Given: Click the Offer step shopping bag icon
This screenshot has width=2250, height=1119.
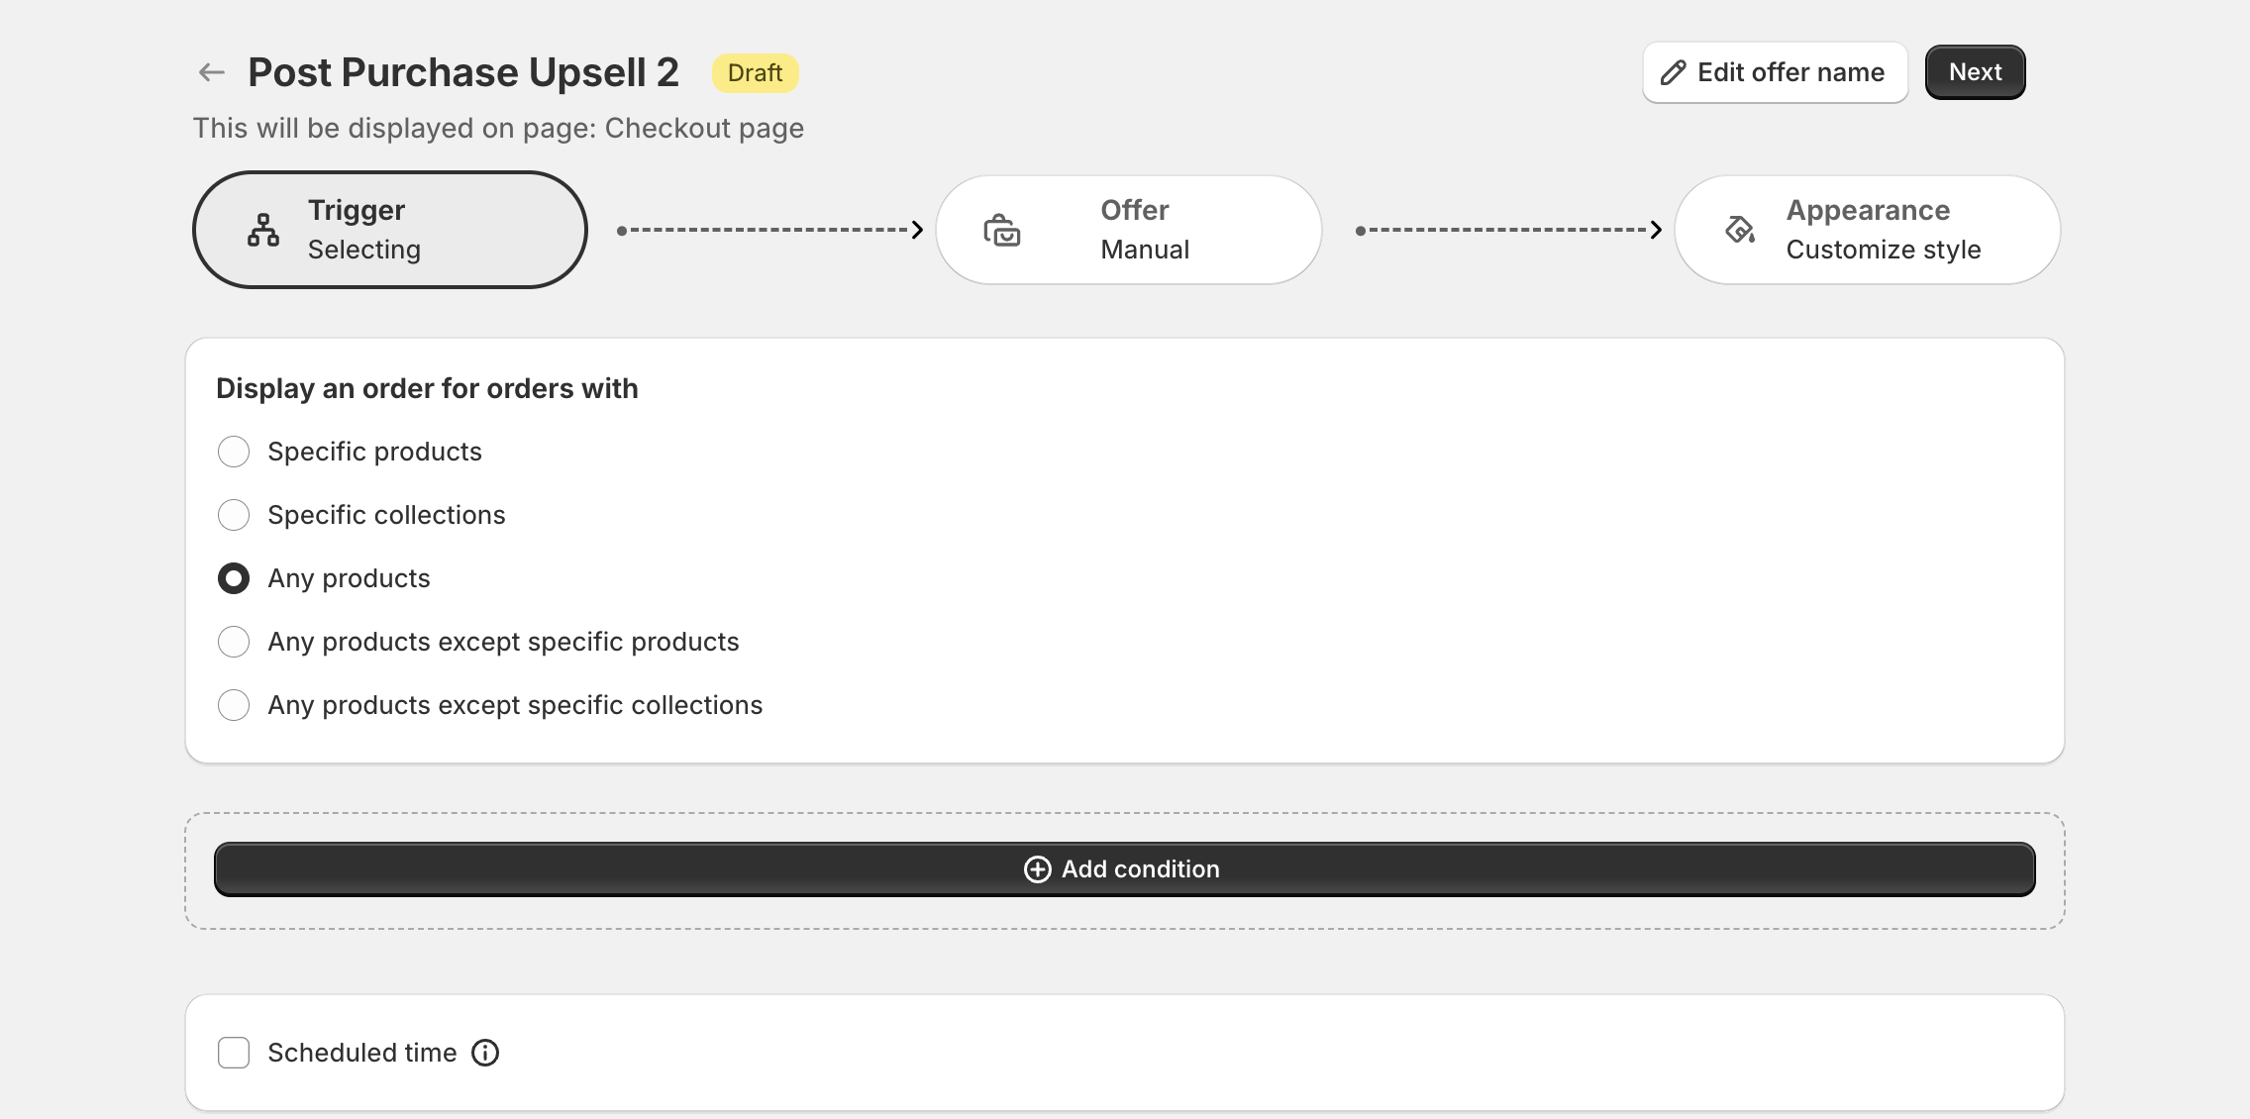Looking at the screenshot, I should 1001,230.
